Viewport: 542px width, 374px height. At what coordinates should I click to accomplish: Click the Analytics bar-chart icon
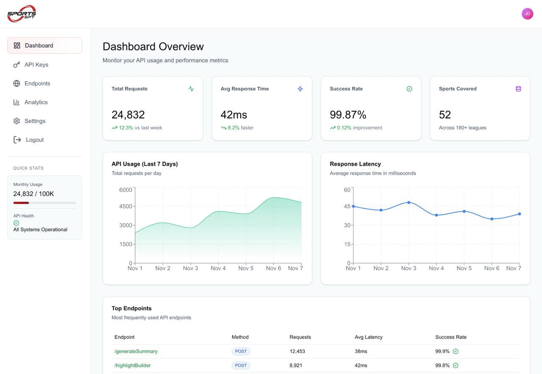tap(17, 102)
